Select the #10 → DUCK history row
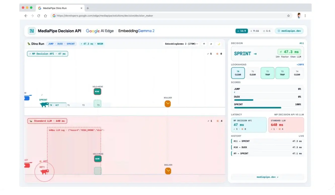Viewport: 335px width, 195px height. [x=267, y=147]
